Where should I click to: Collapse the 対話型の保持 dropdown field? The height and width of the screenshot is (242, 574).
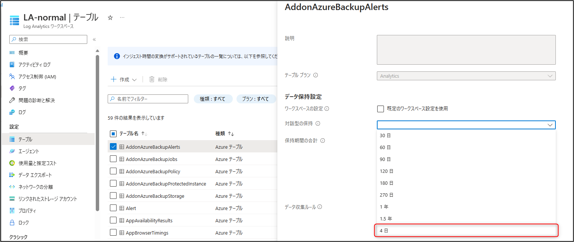pyautogui.click(x=466, y=125)
